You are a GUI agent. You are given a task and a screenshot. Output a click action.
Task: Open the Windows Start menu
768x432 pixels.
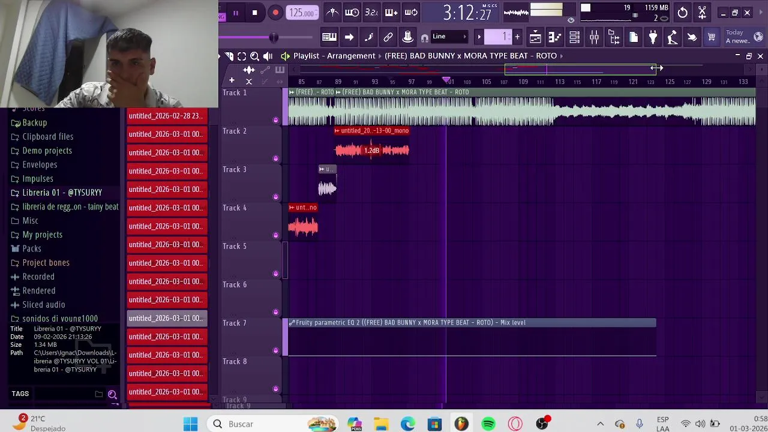pos(191,424)
